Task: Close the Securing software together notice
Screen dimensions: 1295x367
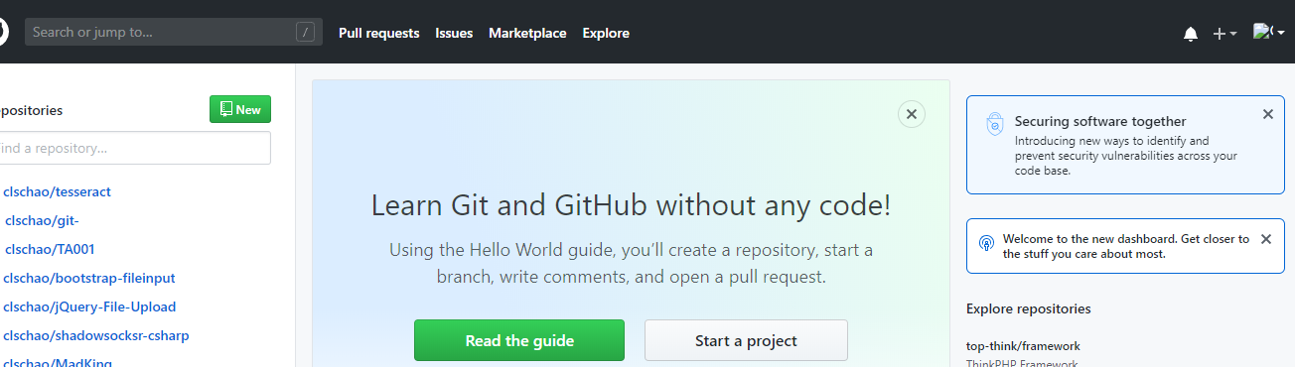Action: [x=1267, y=114]
